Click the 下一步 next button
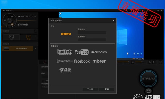 (x=90, y=89)
